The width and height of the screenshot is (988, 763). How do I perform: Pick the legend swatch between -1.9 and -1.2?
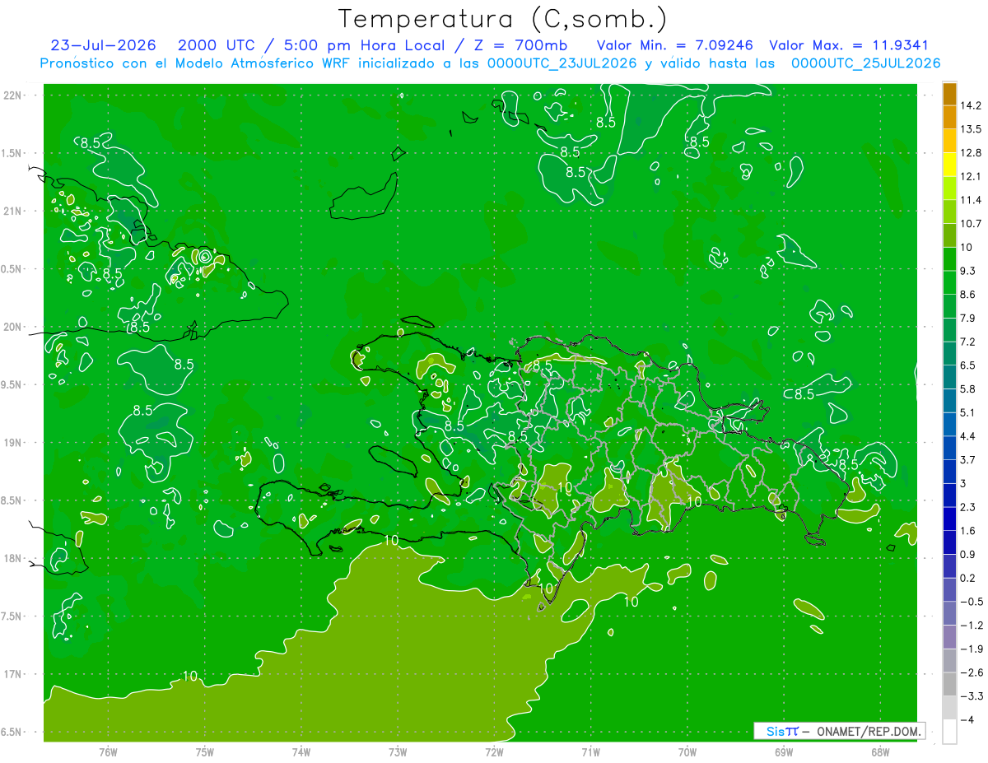(949, 637)
